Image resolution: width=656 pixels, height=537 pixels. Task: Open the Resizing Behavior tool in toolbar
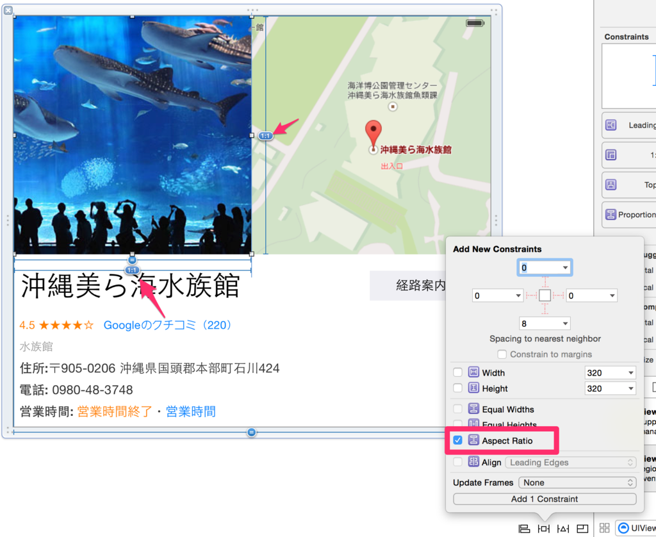[x=582, y=529]
